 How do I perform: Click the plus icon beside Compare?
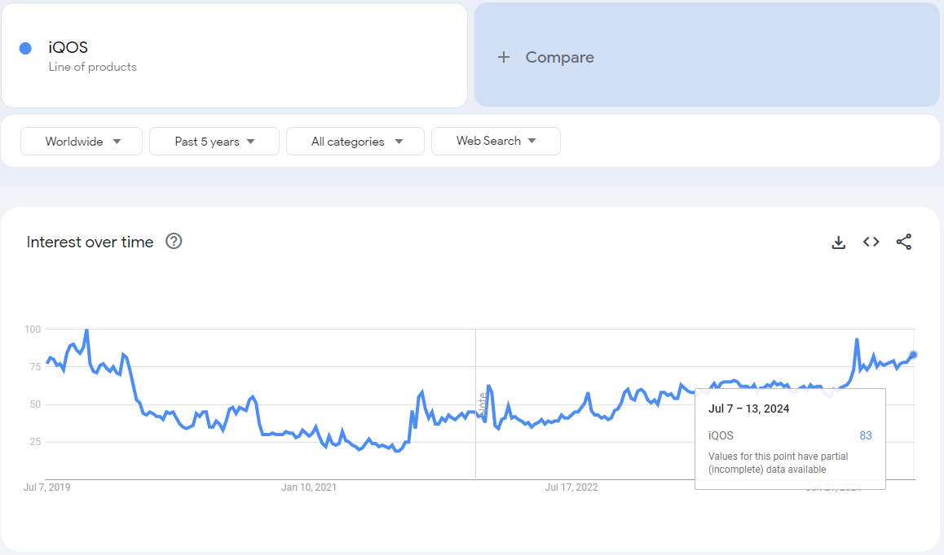coord(504,57)
